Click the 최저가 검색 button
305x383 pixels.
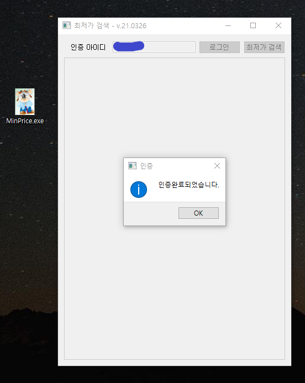coord(264,47)
